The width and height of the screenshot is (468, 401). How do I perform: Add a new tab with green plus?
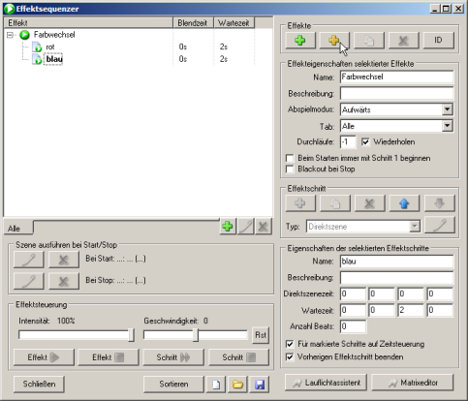click(x=228, y=227)
